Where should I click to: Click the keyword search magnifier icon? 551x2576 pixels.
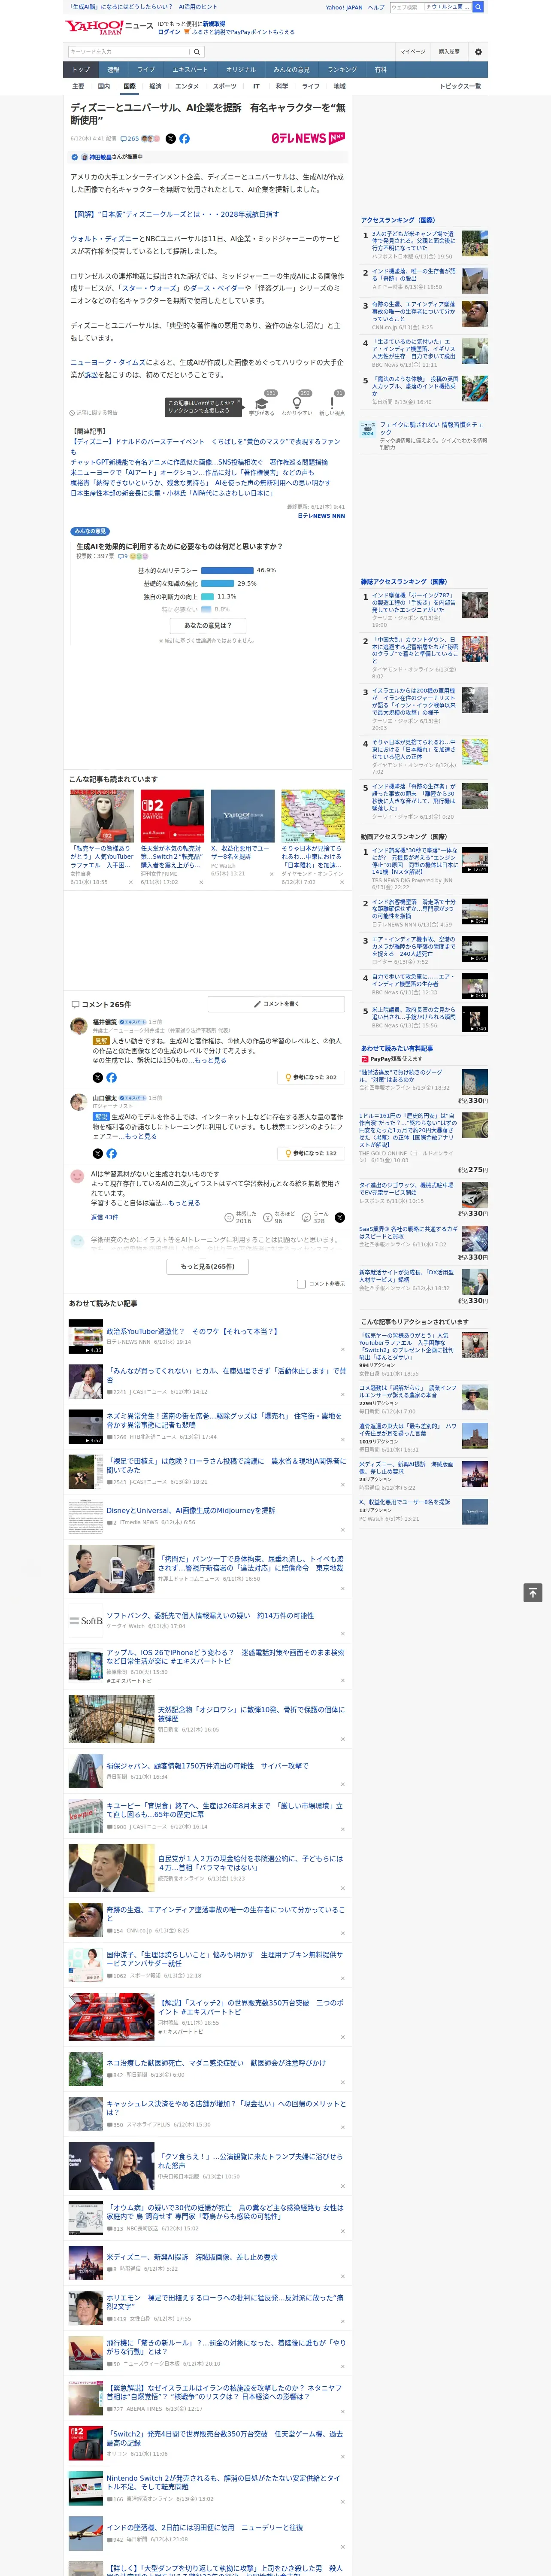pos(197,52)
